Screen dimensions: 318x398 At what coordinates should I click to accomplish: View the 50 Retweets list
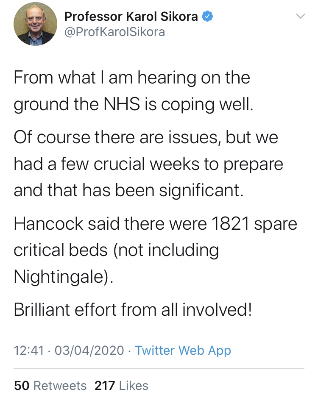click(50, 386)
